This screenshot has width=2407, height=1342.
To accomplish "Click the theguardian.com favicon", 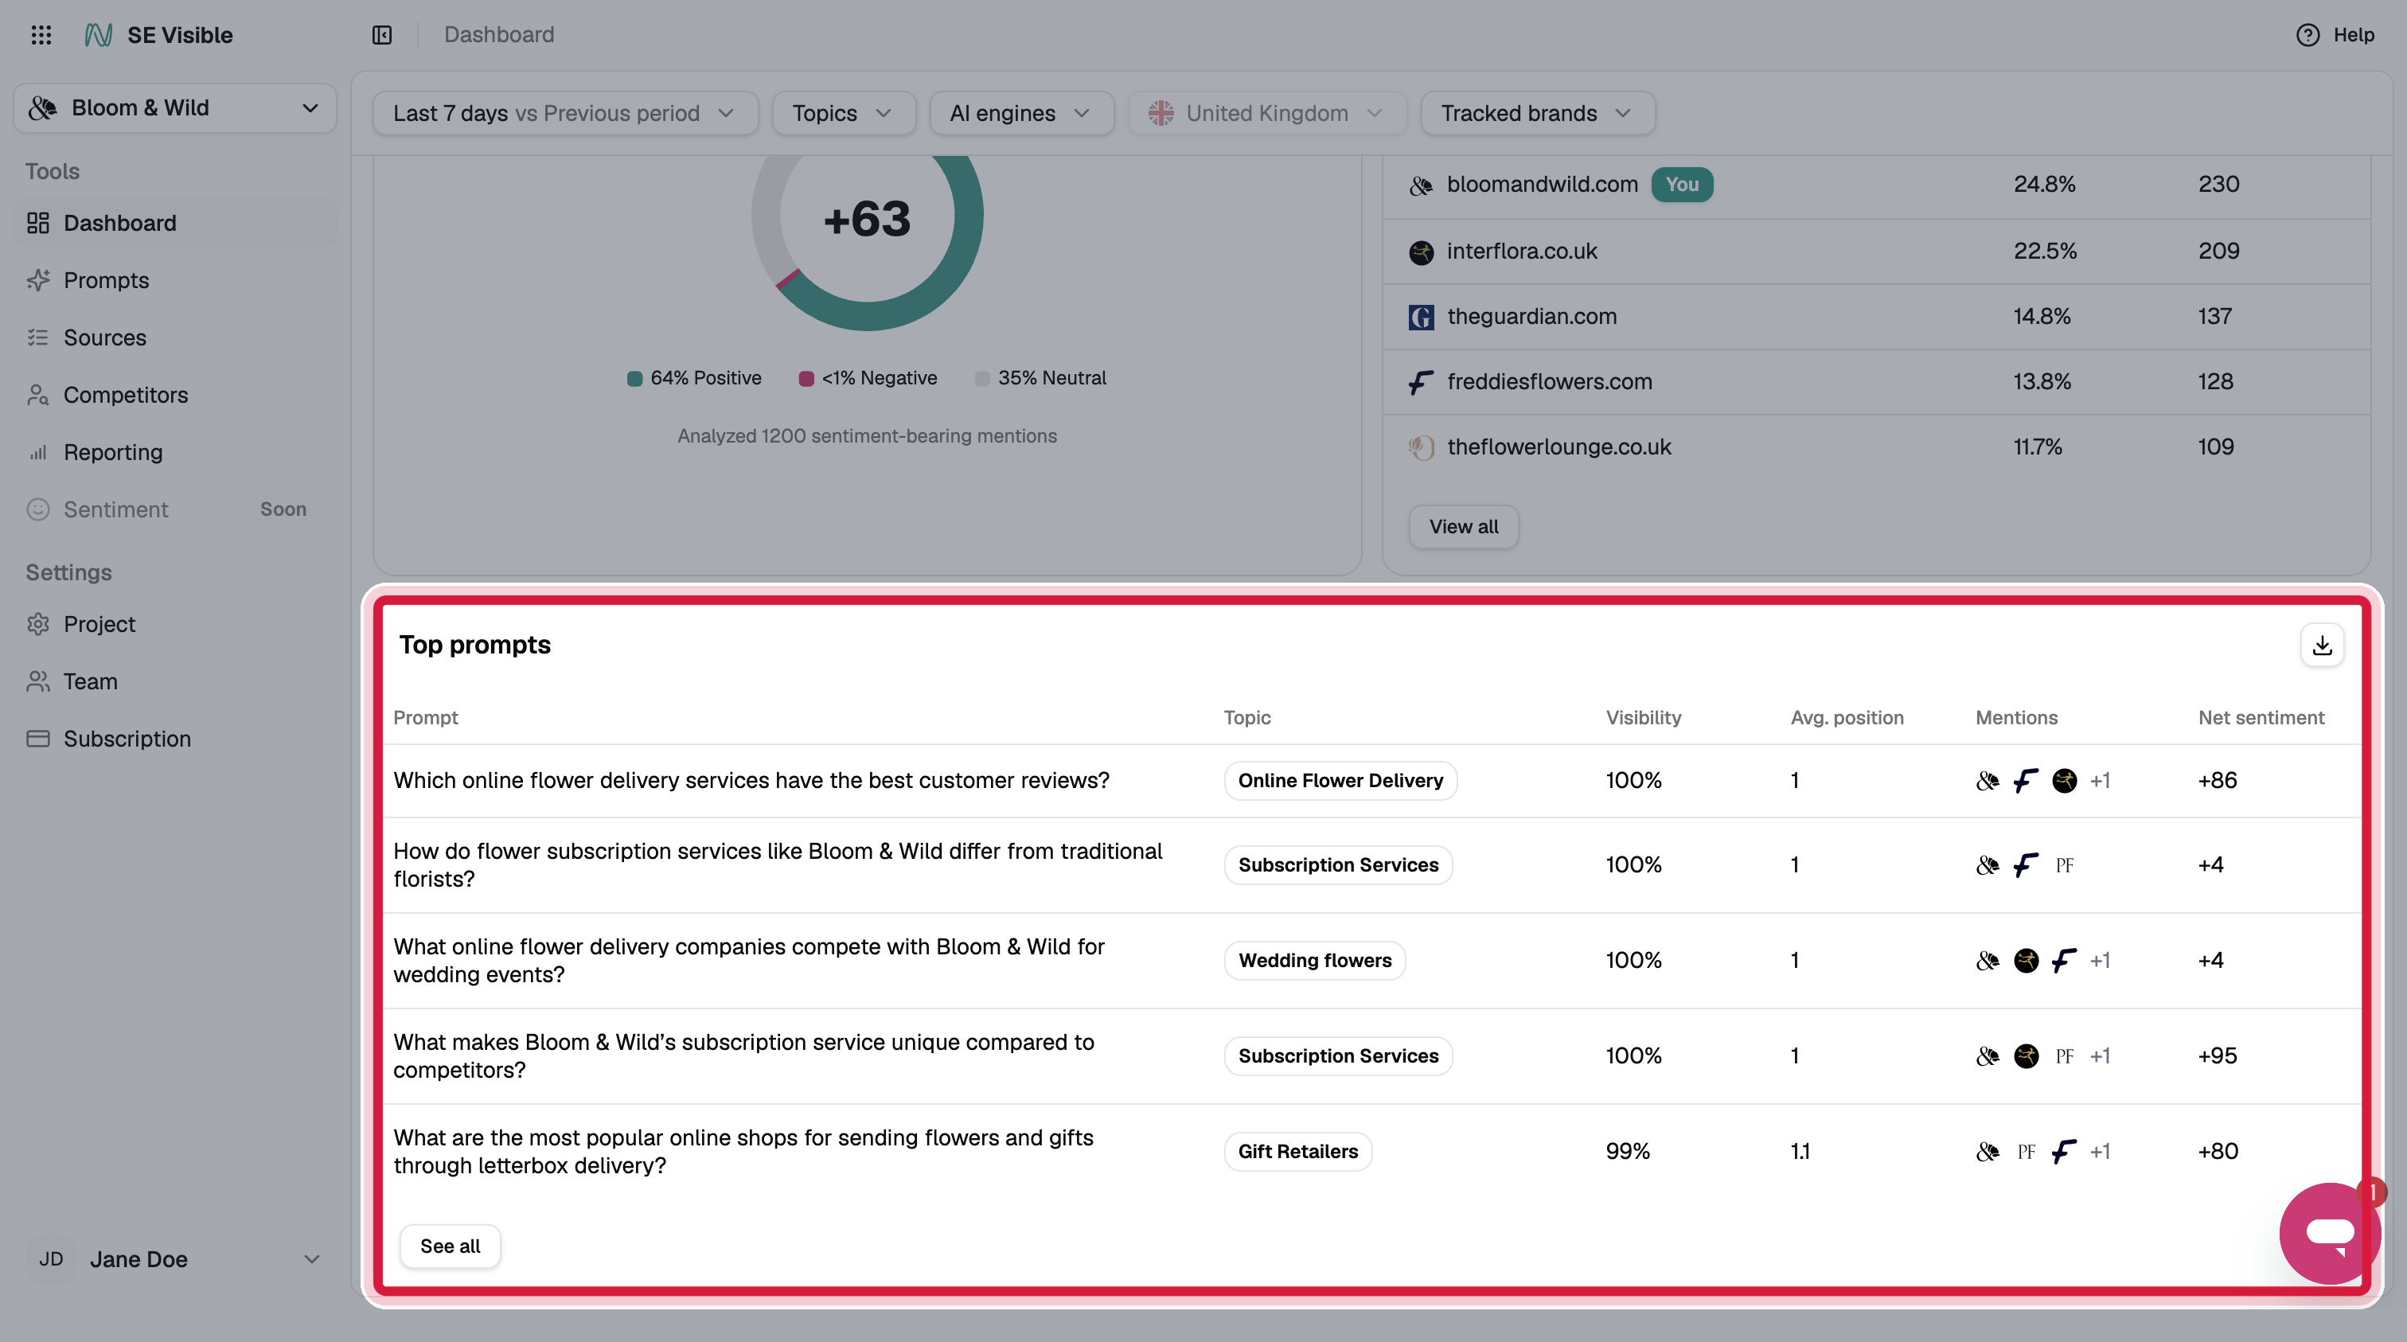I will click(x=1422, y=317).
